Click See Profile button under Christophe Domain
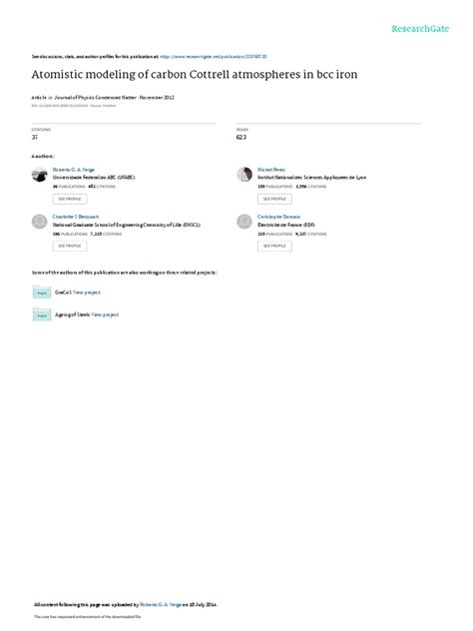This screenshot has width=473, height=631. pos(274,246)
